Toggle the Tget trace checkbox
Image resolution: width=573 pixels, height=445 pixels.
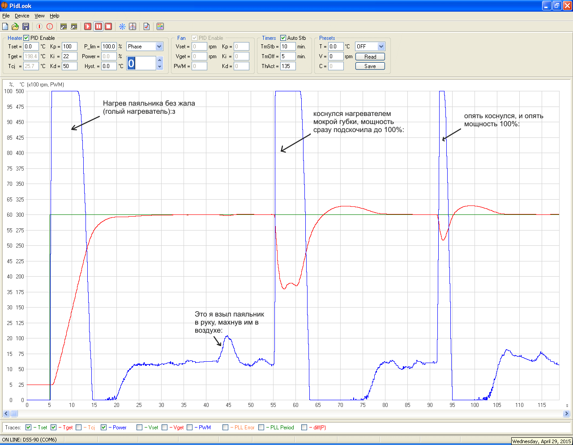pos(54,427)
